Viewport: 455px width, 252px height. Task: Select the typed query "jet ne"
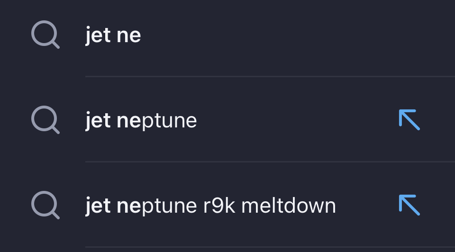point(113,36)
